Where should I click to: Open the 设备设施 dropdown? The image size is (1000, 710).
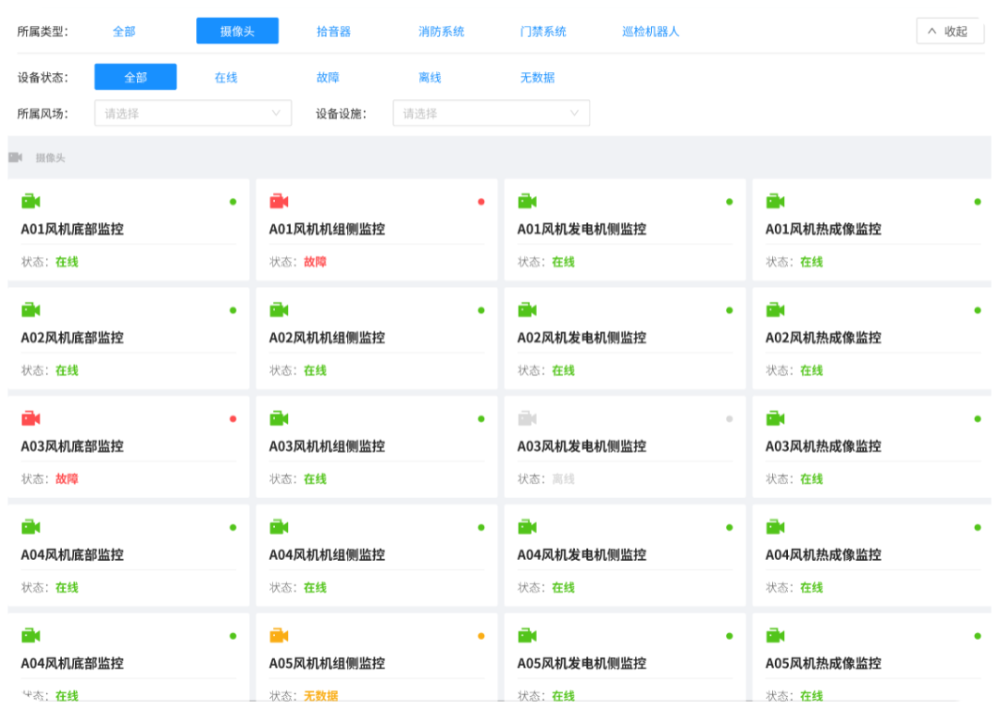[491, 113]
